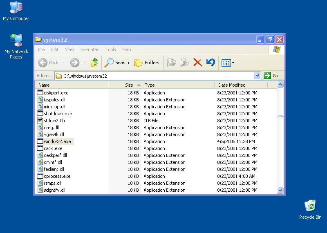Viewport: 327px width, 233px height.
Task: Sort by Date Modified column header
Action: coord(241,85)
